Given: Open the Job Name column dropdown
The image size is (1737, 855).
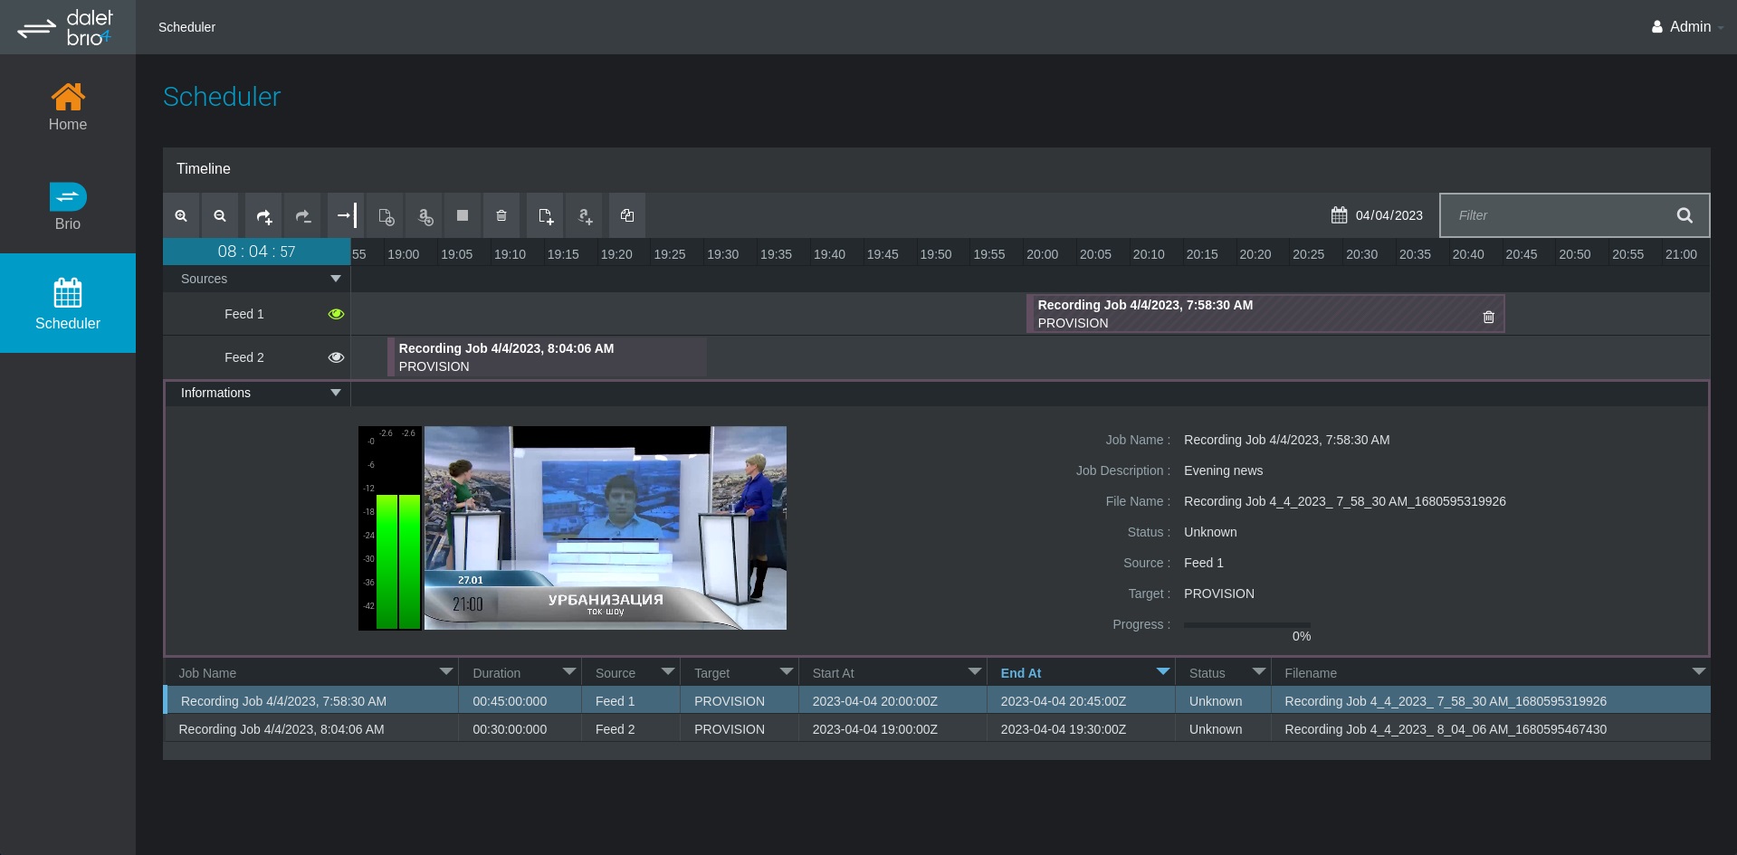Looking at the screenshot, I should coord(445,672).
